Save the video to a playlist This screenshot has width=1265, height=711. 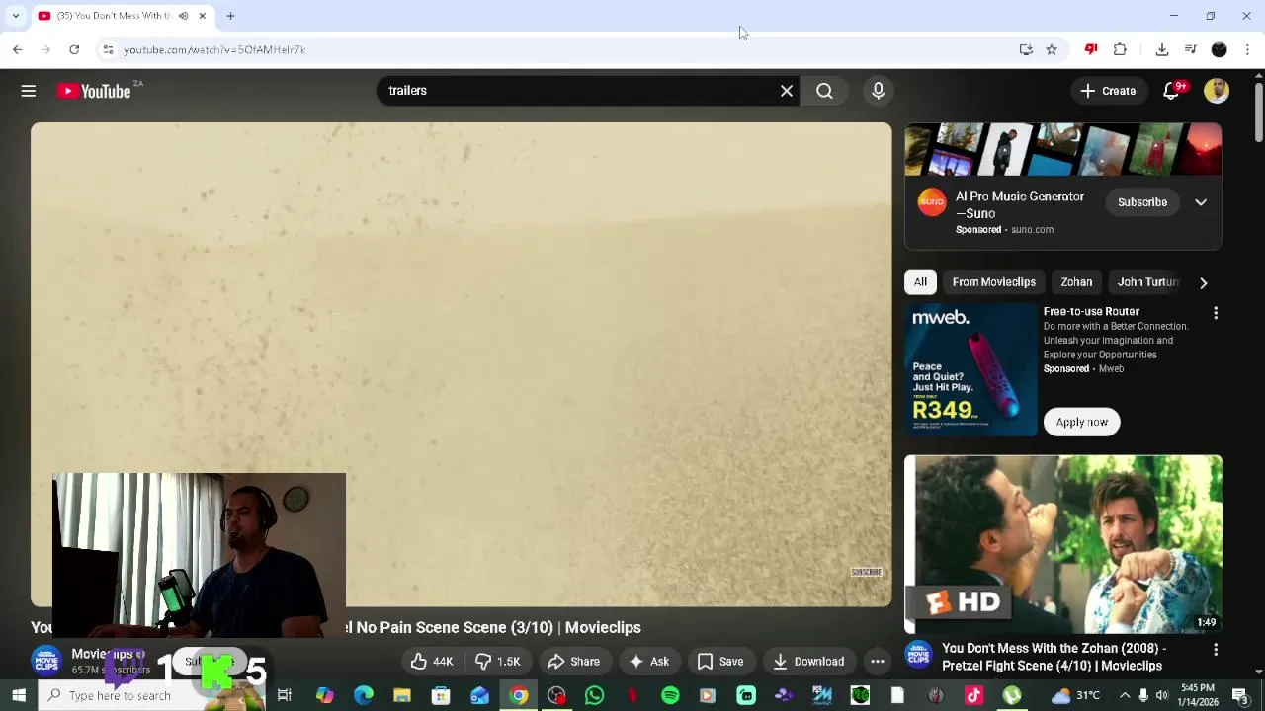pos(720,662)
